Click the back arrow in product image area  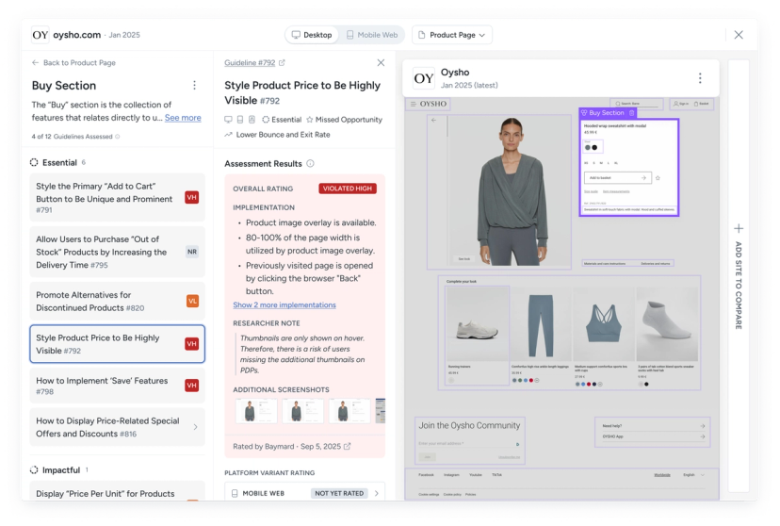[433, 120]
